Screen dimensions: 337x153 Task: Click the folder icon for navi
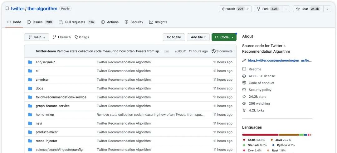coord(30,123)
